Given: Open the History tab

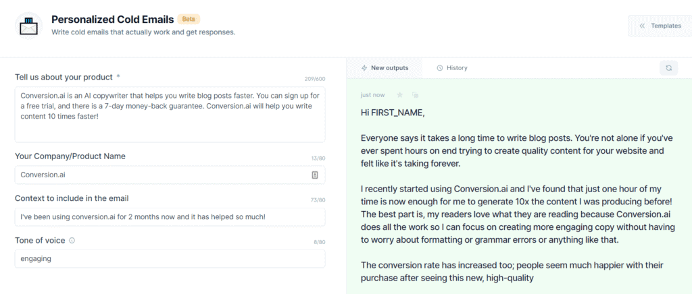Looking at the screenshot, I should coord(452,68).
